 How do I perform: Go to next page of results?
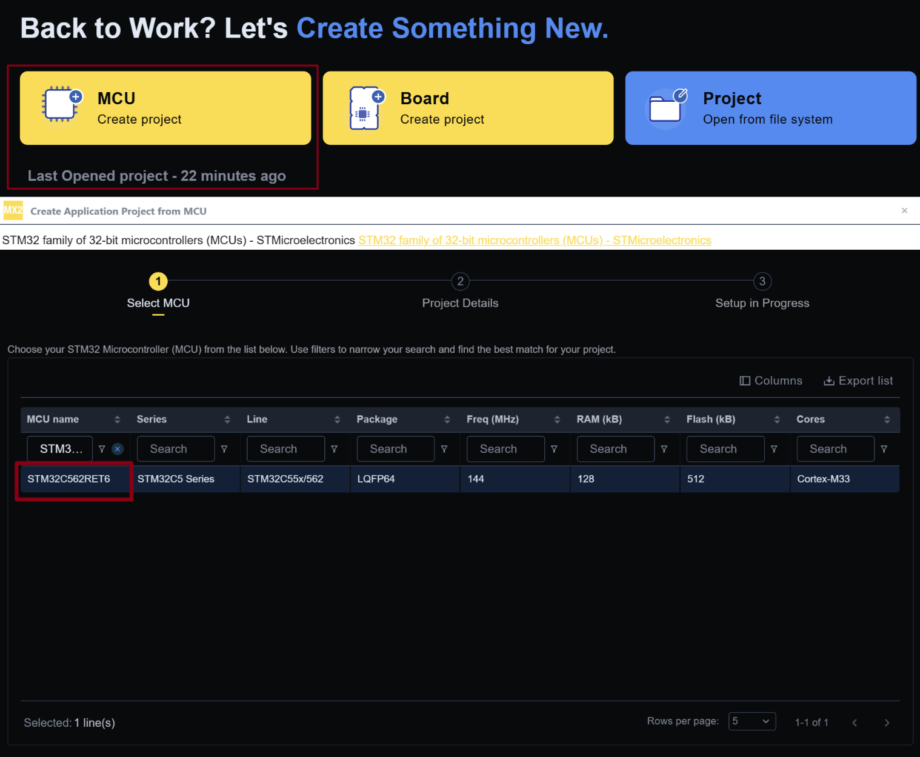pos(887,722)
